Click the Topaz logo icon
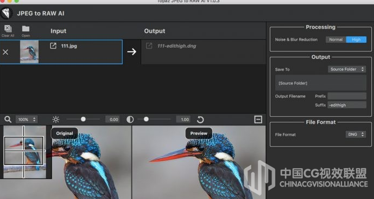This screenshot has width=374, height=199. click(7, 14)
